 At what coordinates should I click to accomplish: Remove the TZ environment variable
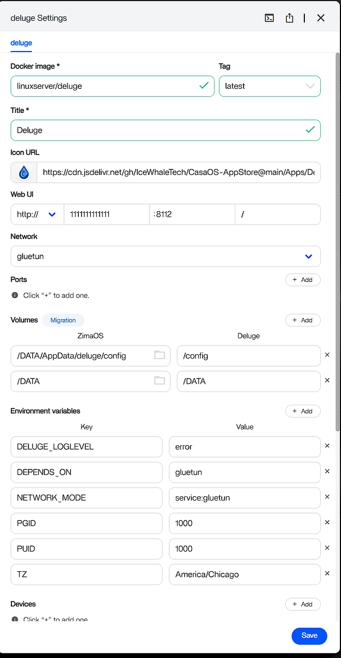point(327,574)
